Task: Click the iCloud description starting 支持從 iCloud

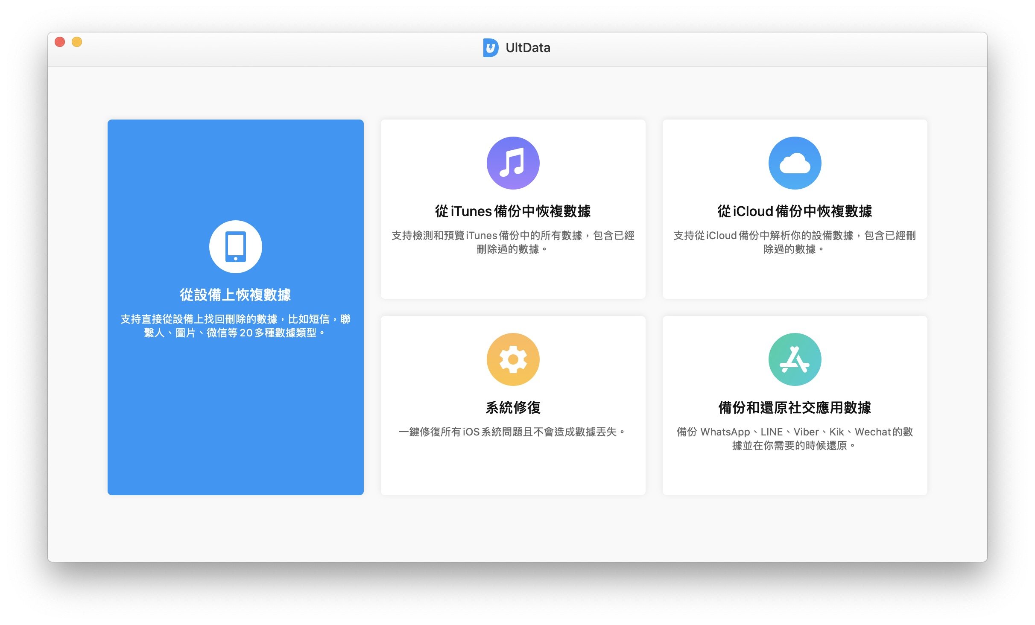Action: point(795,242)
